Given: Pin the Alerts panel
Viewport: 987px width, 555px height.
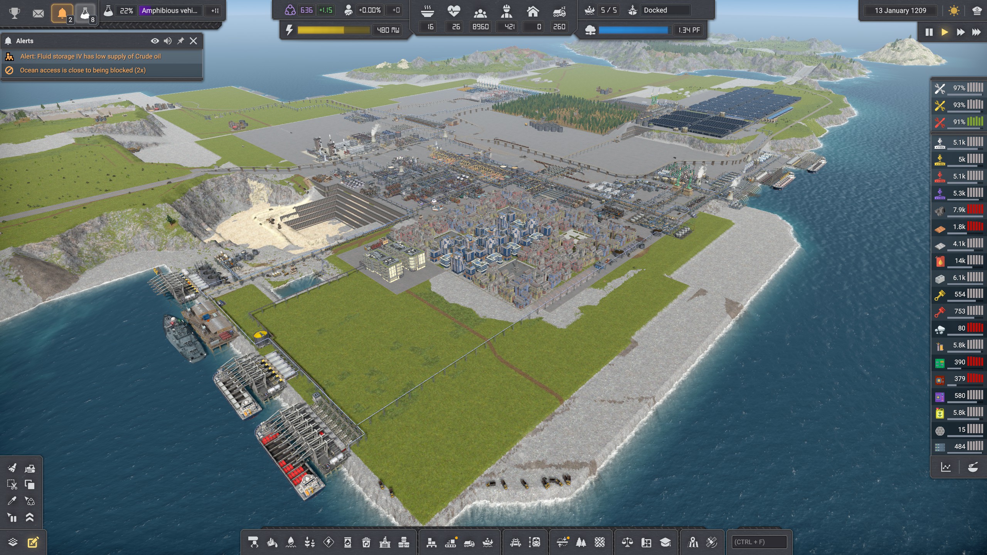Looking at the screenshot, I should [x=180, y=41].
